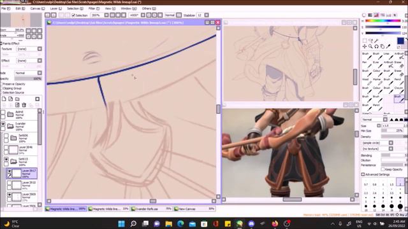The image size is (408, 229).
Task: Open the Stabilizer value dropdown
Action: [207, 15]
